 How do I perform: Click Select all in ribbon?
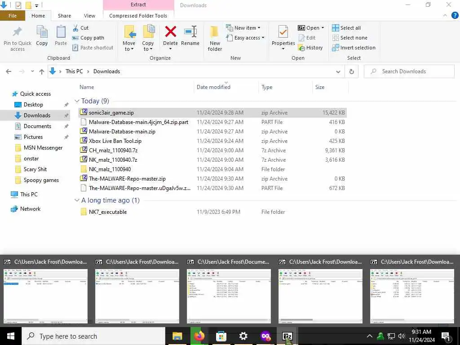(346, 28)
